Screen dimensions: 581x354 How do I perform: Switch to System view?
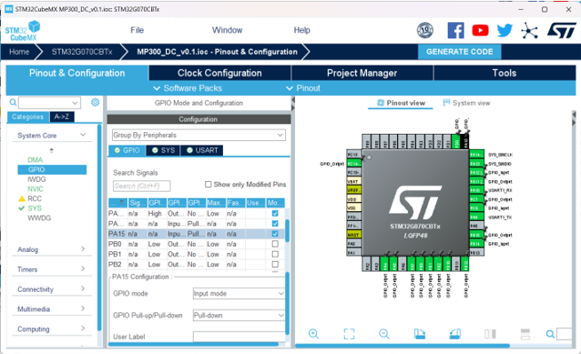[466, 103]
